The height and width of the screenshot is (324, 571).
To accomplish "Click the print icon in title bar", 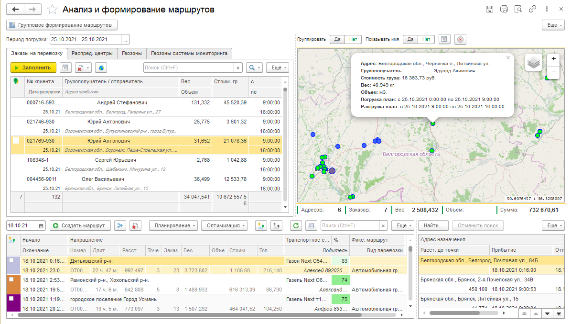I will (504, 9).
